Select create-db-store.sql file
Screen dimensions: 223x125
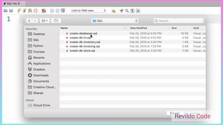[82, 51]
